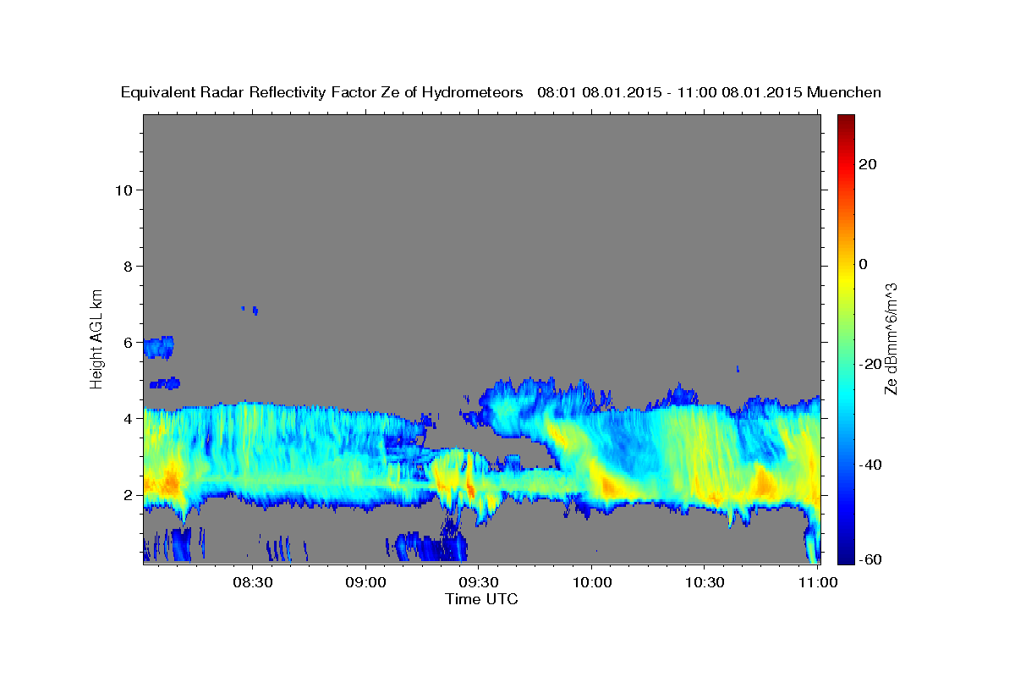The height and width of the screenshot is (677, 1015).
Task: Click the colorbar label '-40'
Action: click(870, 465)
